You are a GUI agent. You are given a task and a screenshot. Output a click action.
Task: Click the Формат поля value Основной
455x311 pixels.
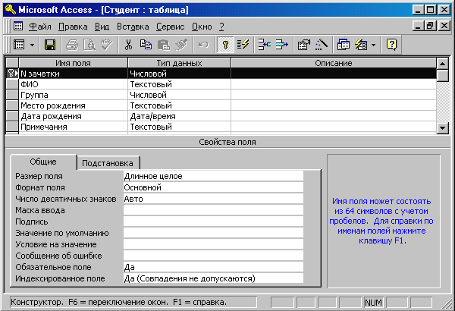pyautogui.click(x=213, y=187)
